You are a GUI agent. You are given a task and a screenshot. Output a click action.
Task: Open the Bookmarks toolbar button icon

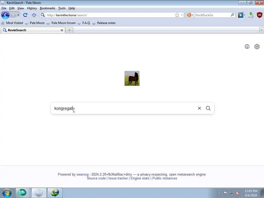click(x=241, y=15)
